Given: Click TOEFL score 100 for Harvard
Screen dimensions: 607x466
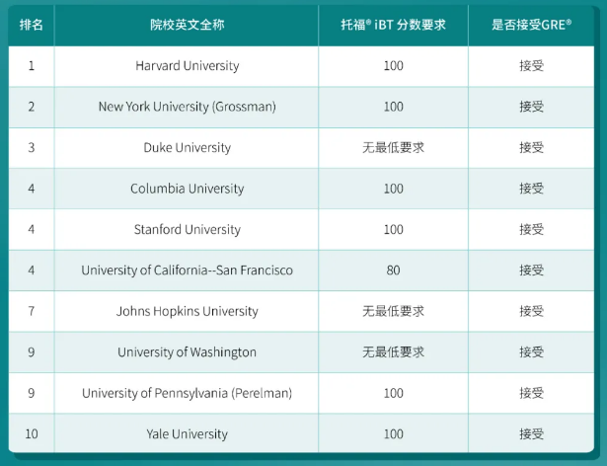Looking at the screenshot, I should pos(393,66).
